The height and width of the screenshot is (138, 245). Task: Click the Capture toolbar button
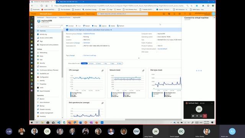click(x=103, y=26)
